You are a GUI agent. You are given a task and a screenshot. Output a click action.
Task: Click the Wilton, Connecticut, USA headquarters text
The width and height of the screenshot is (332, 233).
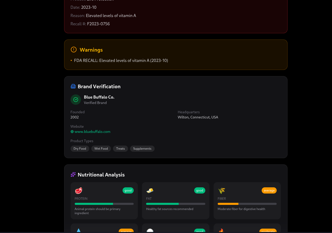(198, 117)
